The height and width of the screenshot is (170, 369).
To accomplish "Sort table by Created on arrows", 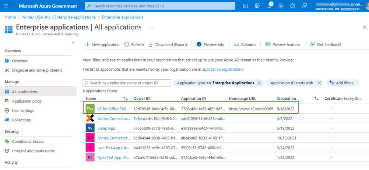I will click(316, 99).
